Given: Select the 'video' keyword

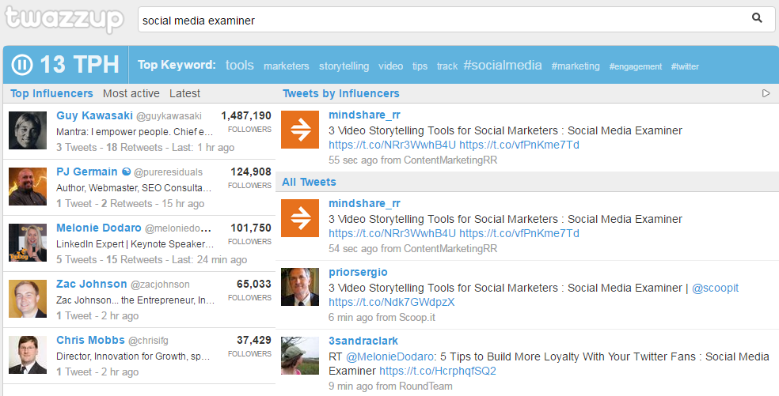Looking at the screenshot, I should [390, 66].
